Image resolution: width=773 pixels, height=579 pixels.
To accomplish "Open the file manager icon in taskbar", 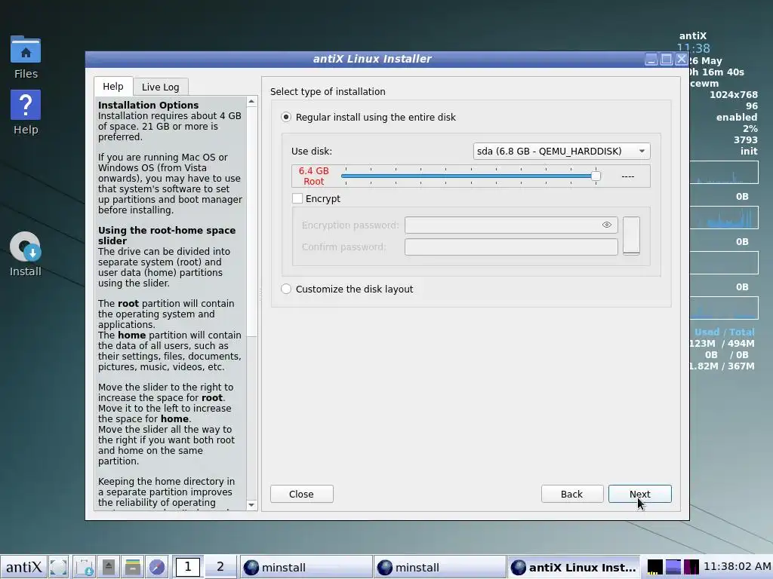I will coord(133,567).
